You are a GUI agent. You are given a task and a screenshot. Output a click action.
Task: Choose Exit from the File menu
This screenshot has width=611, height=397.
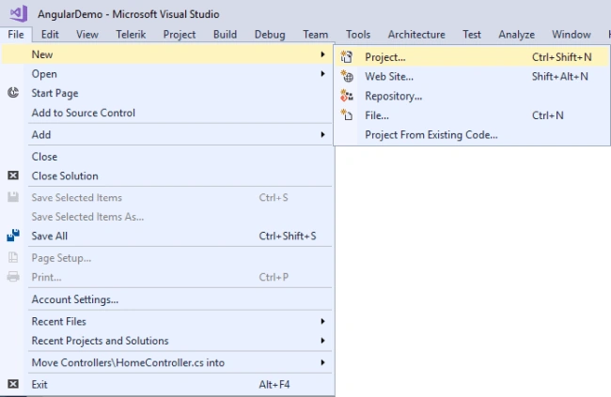tap(167, 384)
